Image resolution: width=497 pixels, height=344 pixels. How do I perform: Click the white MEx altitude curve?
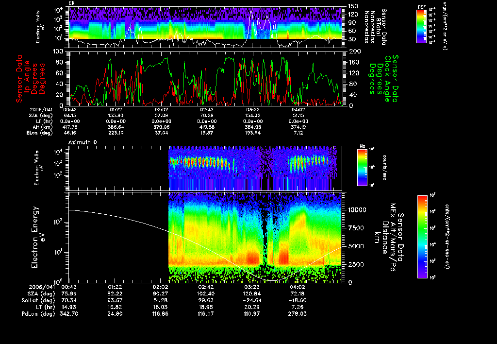coord(205,245)
